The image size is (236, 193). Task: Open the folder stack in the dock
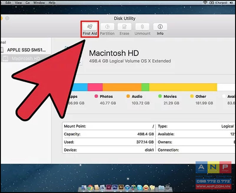pos(161,187)
